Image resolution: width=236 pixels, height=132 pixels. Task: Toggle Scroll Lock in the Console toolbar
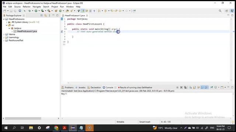point(194,87)
